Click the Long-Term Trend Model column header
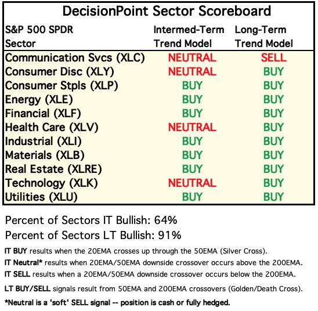This screenshot has height=311, width=318. [x=264, y=37]
